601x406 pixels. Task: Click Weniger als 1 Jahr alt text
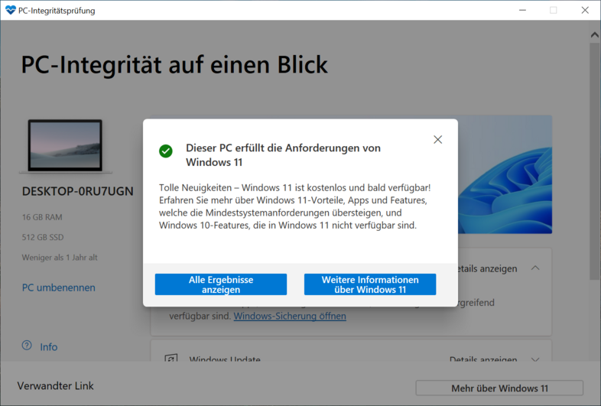[x=60, y=257]
